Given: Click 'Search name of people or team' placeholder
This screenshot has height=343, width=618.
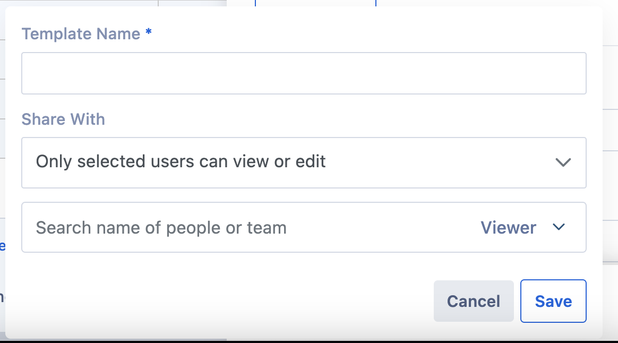Looking at the screenshot, I should tap(161, 228).
